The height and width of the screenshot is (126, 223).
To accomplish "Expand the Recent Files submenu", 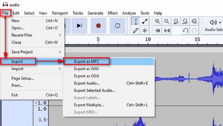I will 32,35.
